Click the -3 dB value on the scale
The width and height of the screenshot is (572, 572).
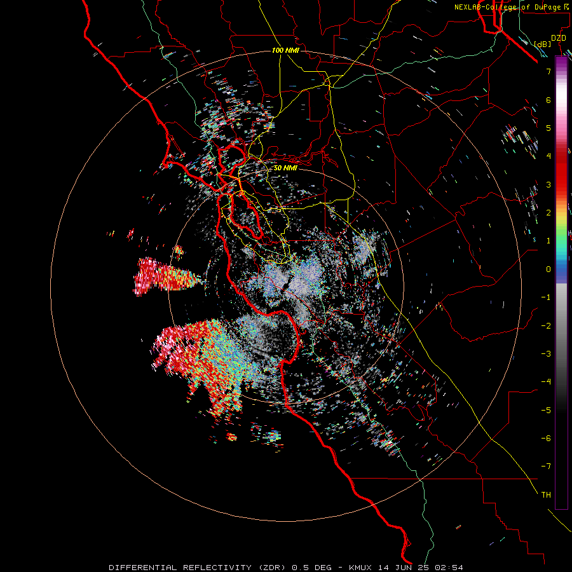pos(546,354)
